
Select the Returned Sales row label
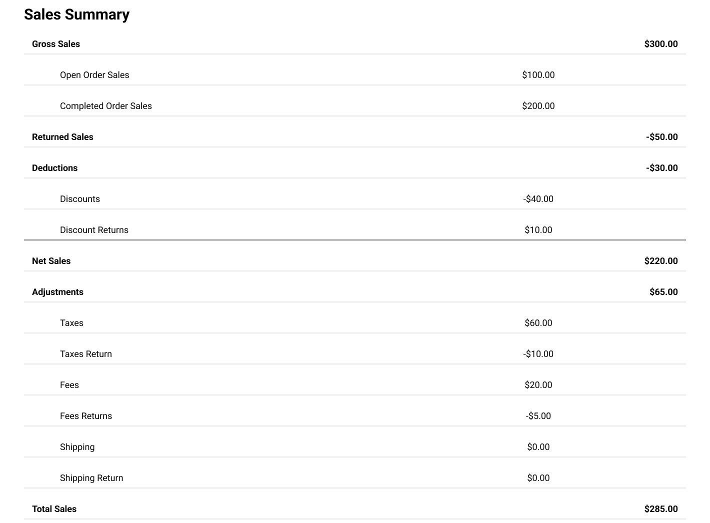click(62, 137)
